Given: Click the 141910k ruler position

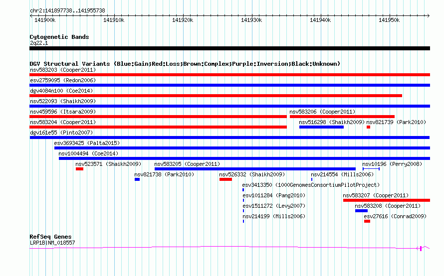Looking at the screenshot, I should click(114, 20).
